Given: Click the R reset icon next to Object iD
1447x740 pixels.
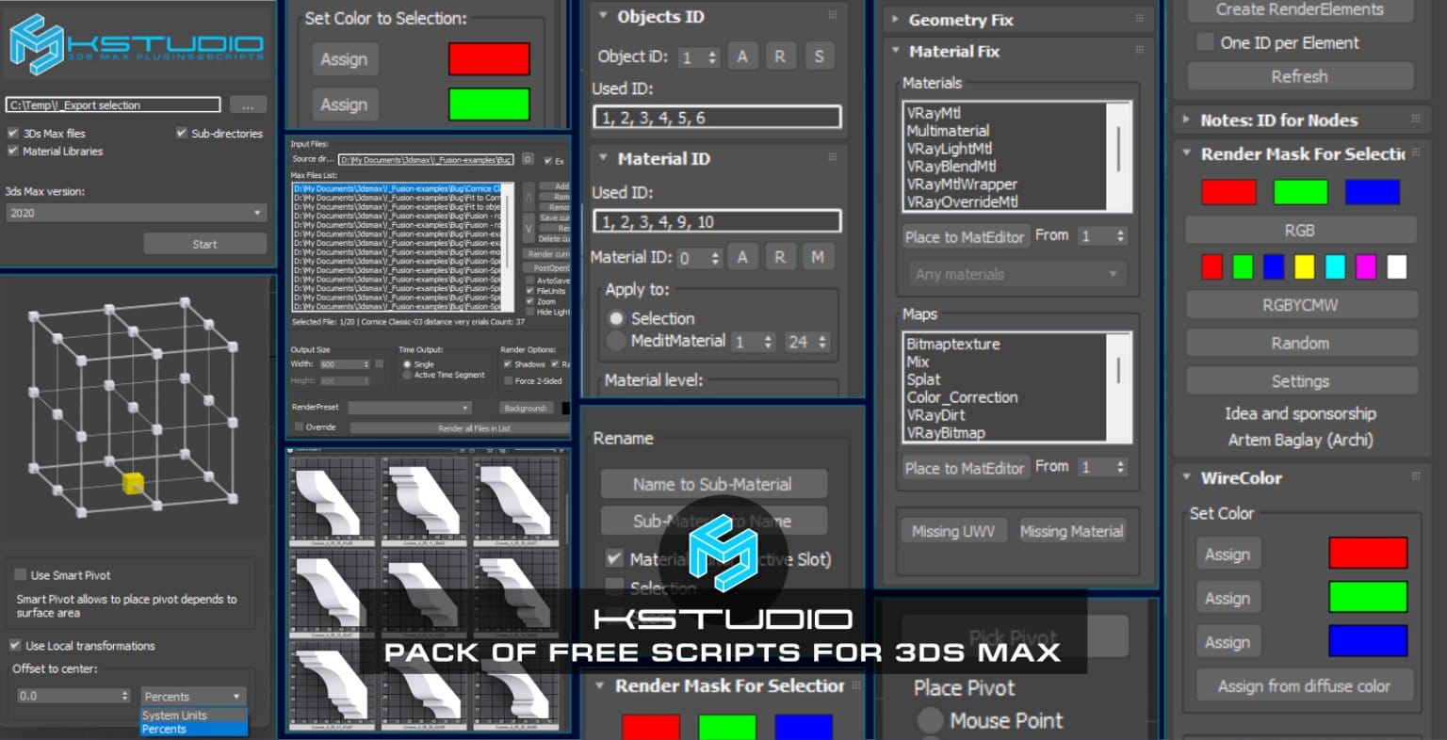Looking at the screenshot, I should point(780,56).
